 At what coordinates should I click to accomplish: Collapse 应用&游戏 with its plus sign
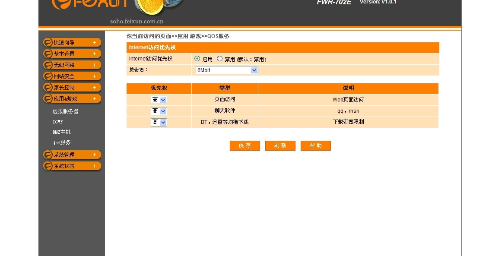[x=94, y=98]
